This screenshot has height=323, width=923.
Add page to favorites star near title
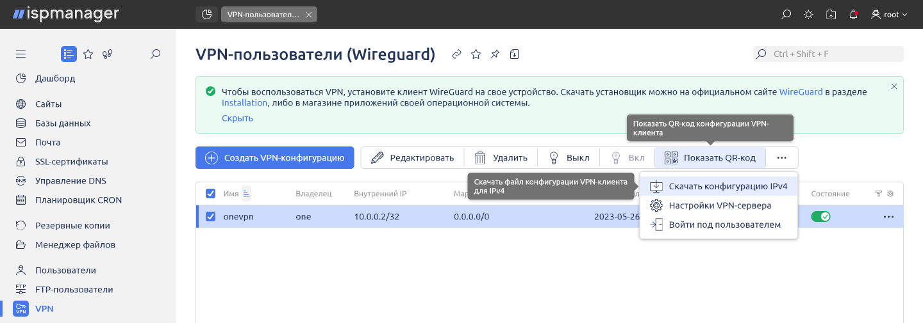tap(476, 54)
